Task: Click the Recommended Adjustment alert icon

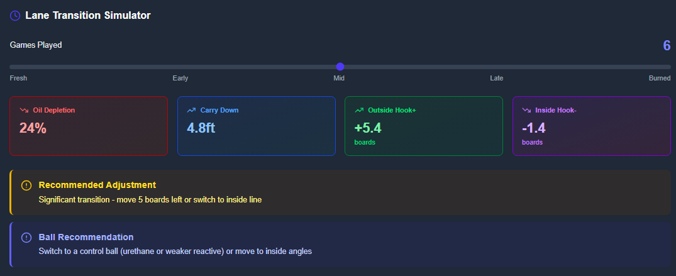Action: 26,185
